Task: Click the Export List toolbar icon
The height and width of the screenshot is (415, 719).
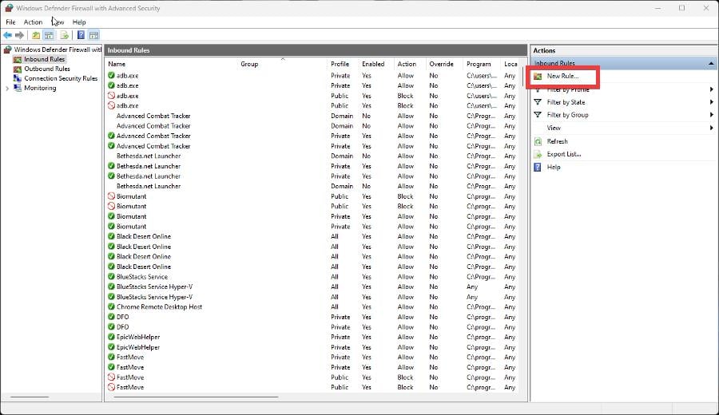Action: click(x=64, y=35)
